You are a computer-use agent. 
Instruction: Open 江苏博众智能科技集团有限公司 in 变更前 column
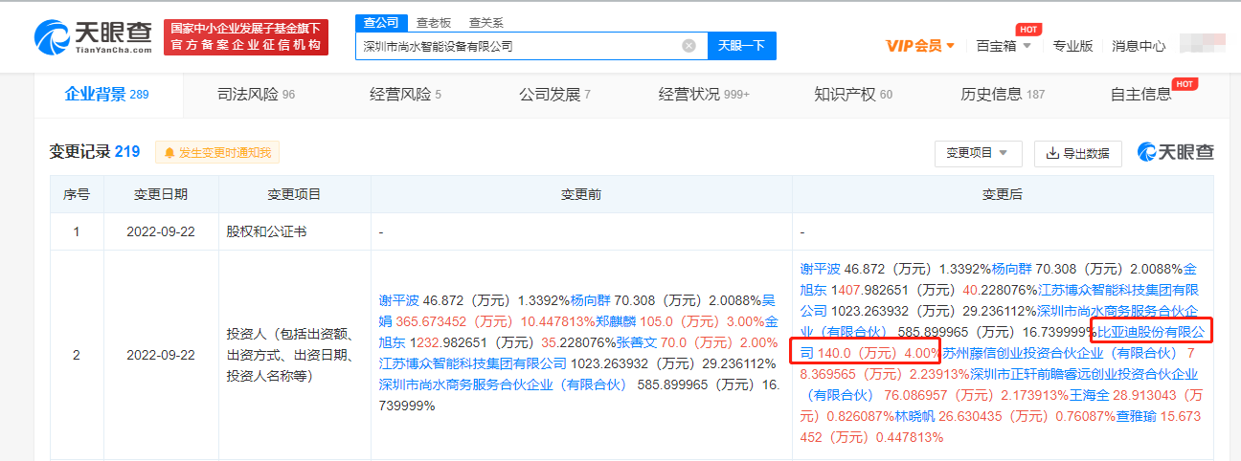click(x=473, y=363)
